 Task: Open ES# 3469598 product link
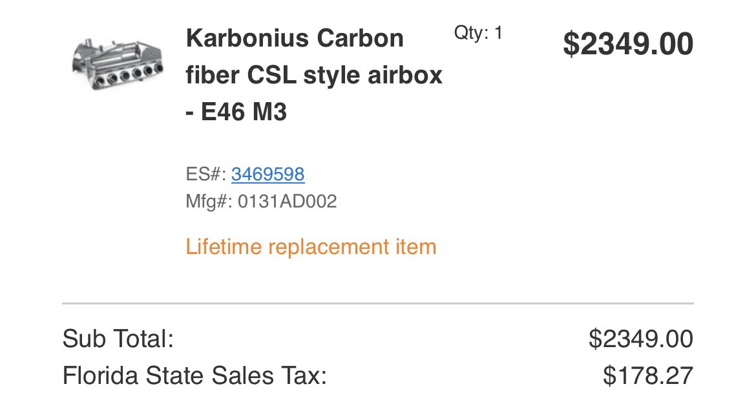268,174
